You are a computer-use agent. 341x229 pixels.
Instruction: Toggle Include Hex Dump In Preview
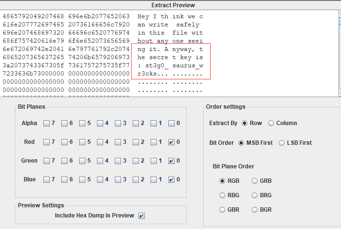coord(142,216)
